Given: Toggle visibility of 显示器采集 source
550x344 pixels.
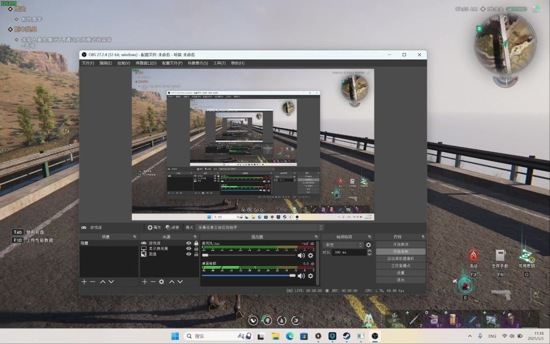Looking at the screenshot, I should [189, 248].
